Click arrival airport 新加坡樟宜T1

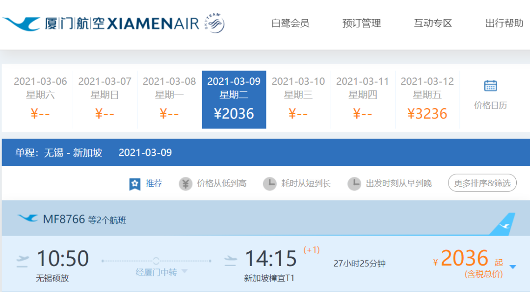click(269, 278)
